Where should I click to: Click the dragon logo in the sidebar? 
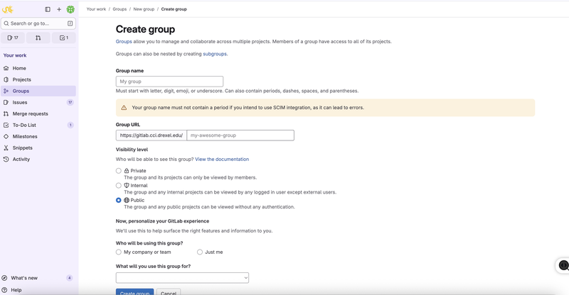pos(9,9)
